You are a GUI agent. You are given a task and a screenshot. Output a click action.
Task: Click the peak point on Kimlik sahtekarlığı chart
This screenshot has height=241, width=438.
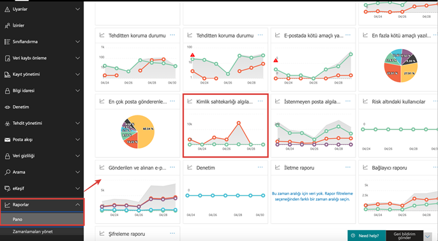239,122
